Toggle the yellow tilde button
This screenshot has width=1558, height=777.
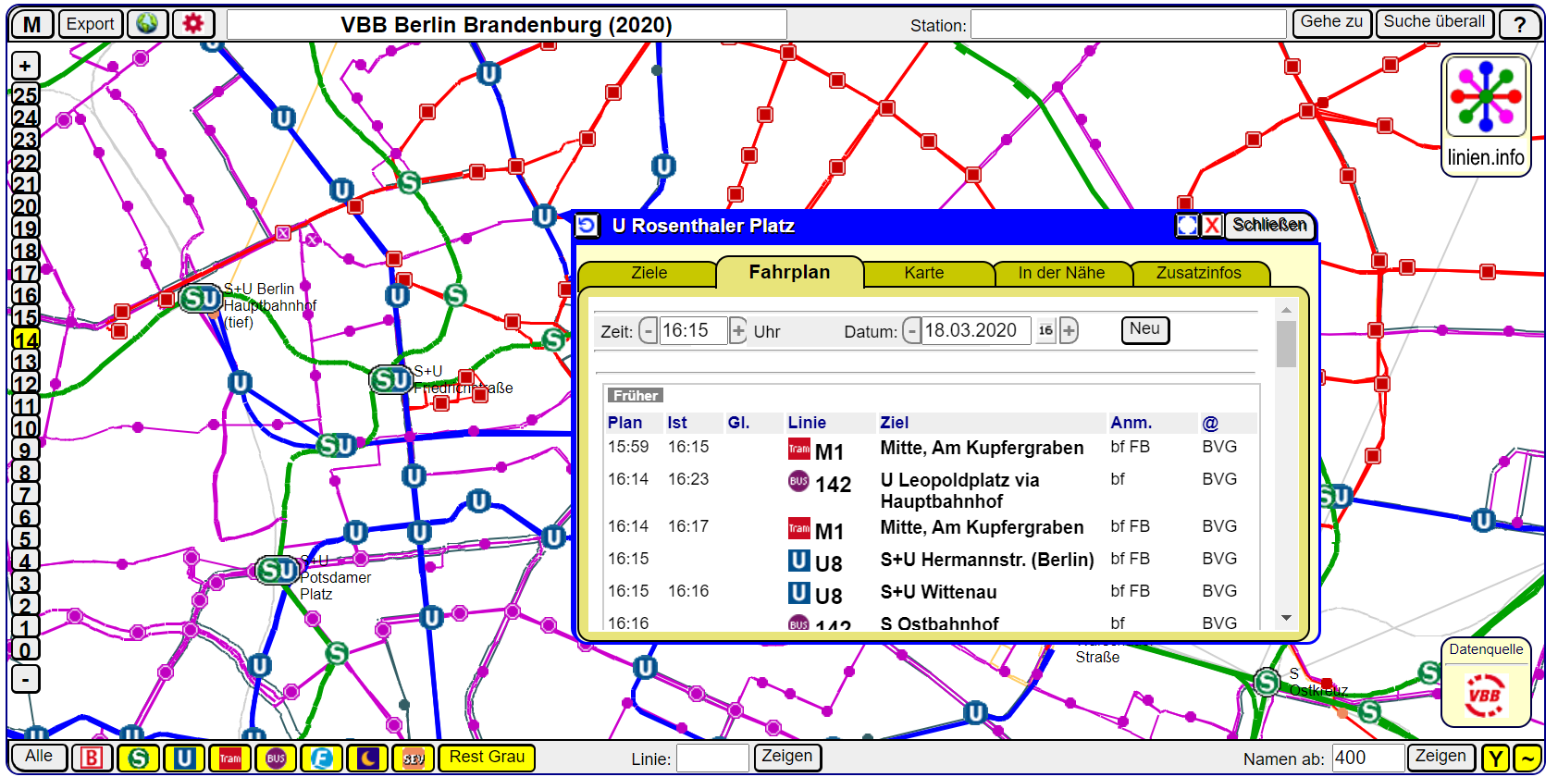1528,758
